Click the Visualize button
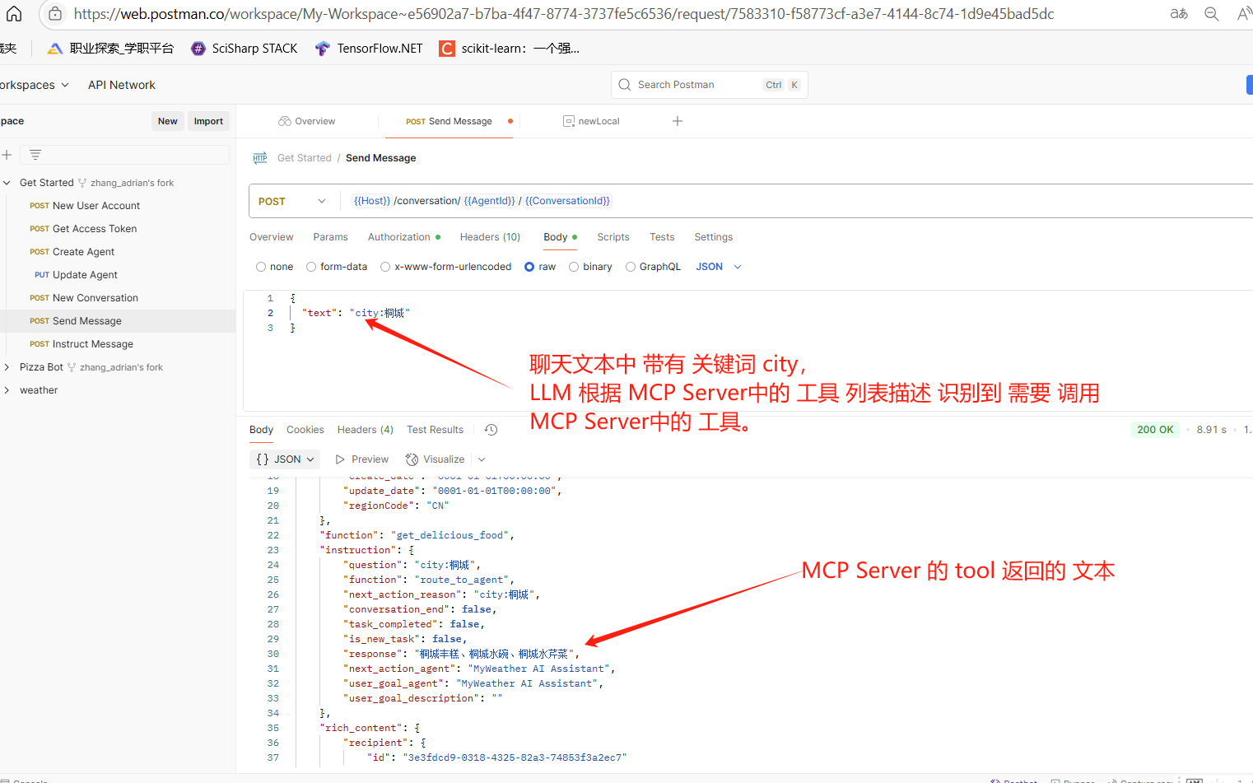1253x783 pixels. [436, 459]
